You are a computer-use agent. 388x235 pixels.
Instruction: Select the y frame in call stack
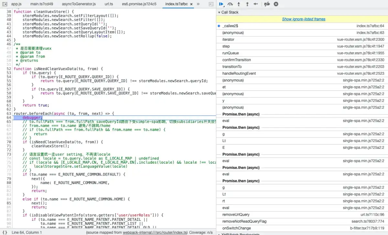point(302,100)
